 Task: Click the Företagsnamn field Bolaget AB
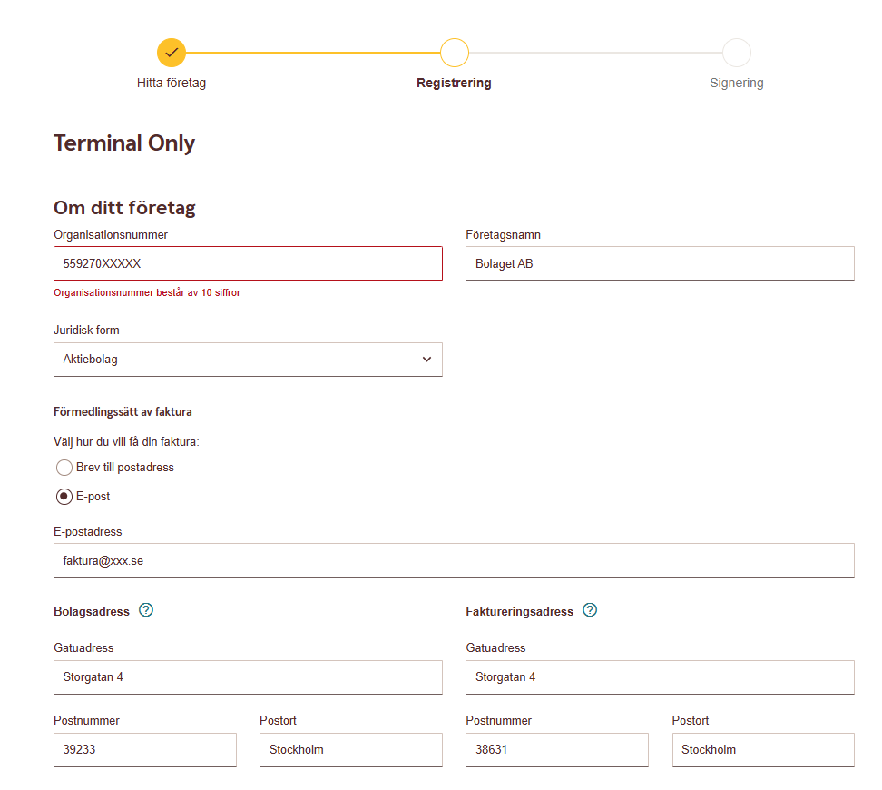(x=660, y=263)
